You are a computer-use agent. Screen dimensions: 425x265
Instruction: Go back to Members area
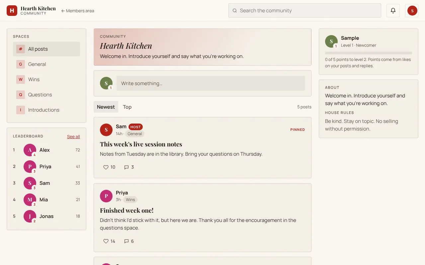click(x=78, y=11)
